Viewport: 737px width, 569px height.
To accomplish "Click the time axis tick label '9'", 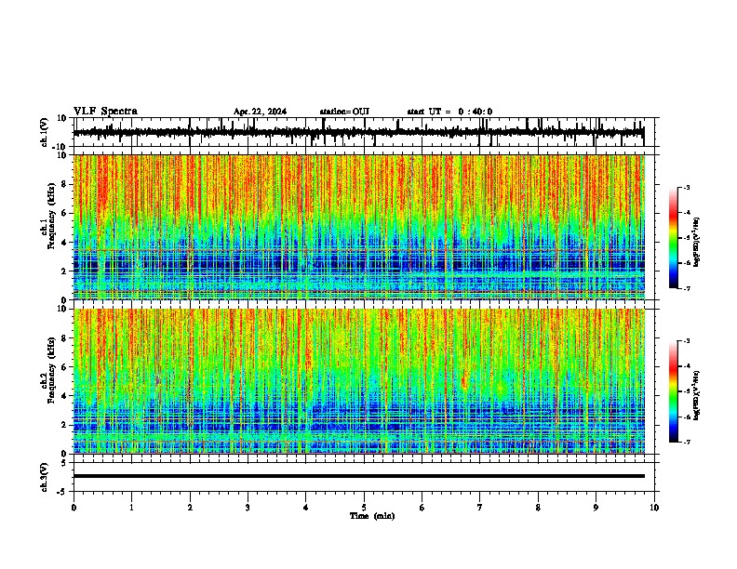I will (596, 508).
